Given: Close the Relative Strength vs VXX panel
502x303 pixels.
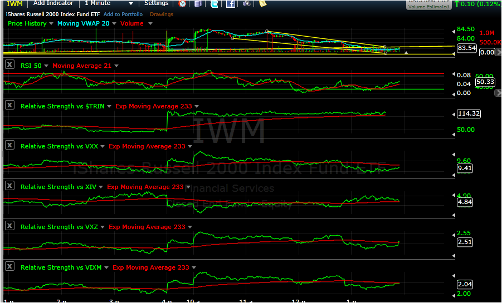Looking at the screenshot, I should pyautogui.click(x=10, y=145).
